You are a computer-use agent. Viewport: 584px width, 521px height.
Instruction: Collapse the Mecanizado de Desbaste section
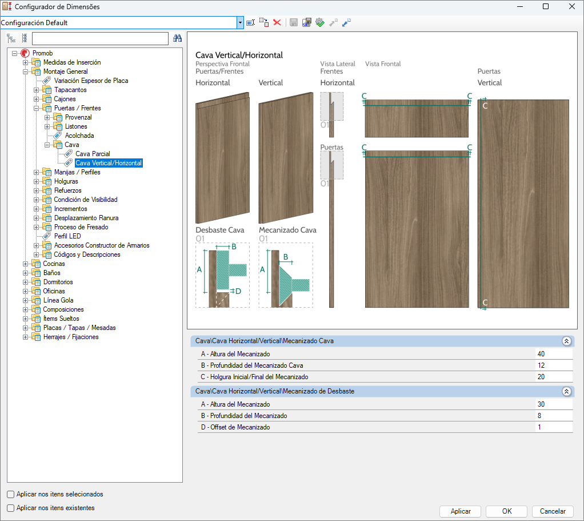tap(566, 391)
